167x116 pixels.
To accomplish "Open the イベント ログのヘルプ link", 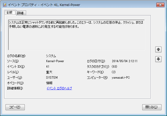I will click(x=59, y=88).
